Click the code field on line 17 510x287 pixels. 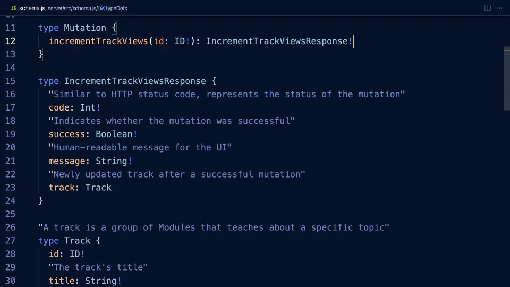click(x=59, y=107)
